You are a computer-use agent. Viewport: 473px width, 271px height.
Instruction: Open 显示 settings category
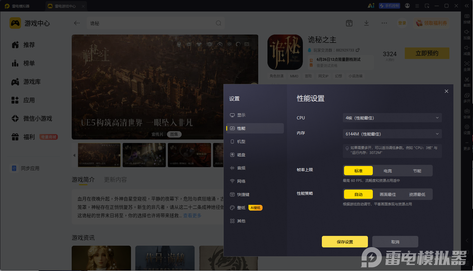(x=255, y=115)
